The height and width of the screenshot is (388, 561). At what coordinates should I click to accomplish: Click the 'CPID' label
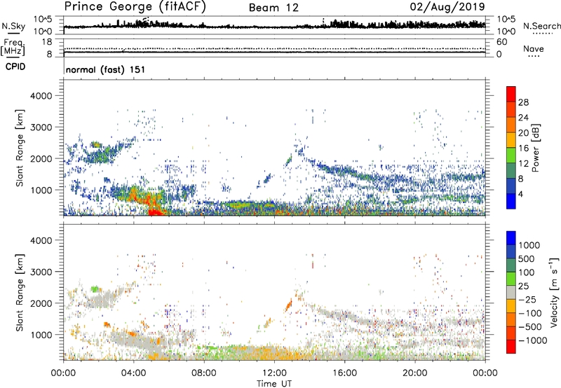click(x=15, y=67)
